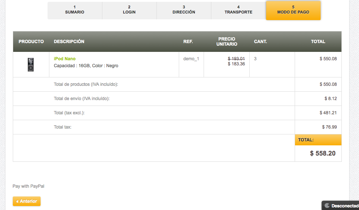Select Total de envío label
The height and width of the screenshot is (210, 359).
(82, 99)
